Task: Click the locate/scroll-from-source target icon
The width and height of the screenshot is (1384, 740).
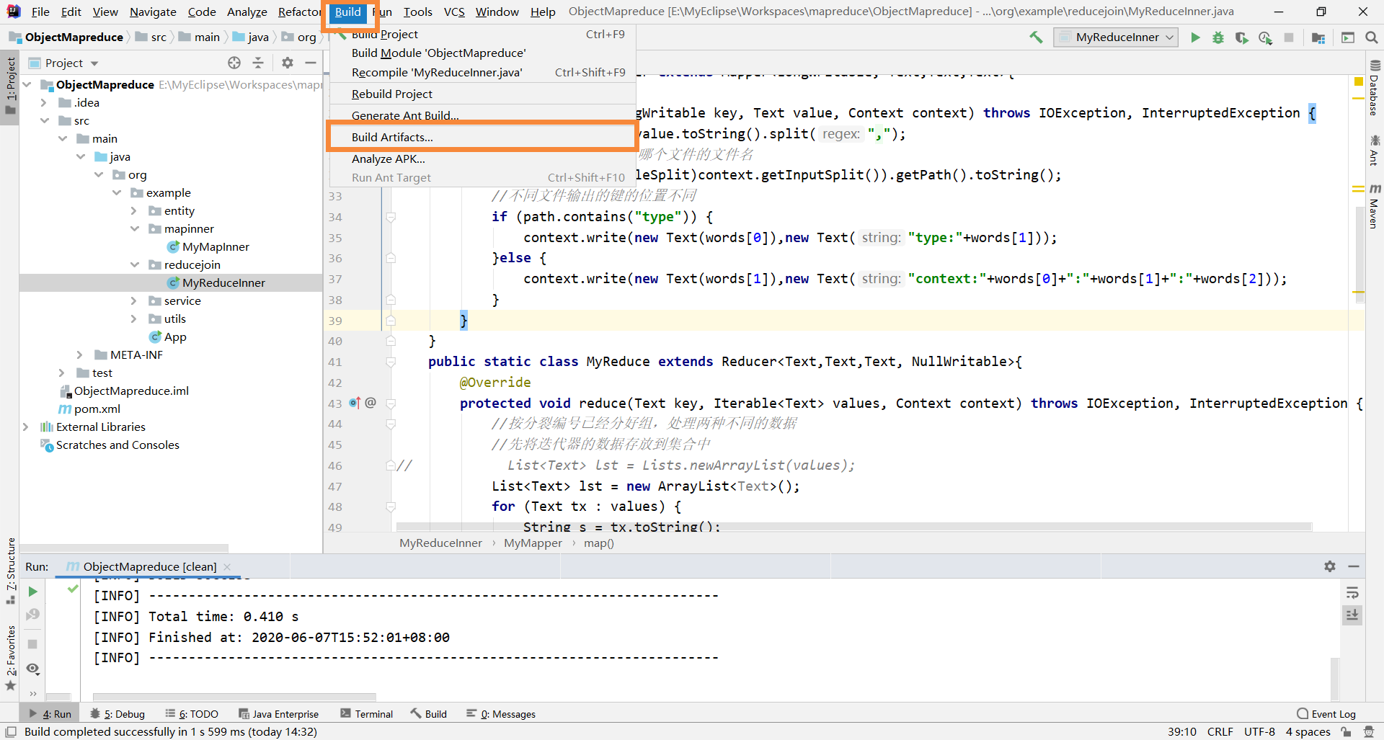Action: point(234,63)
